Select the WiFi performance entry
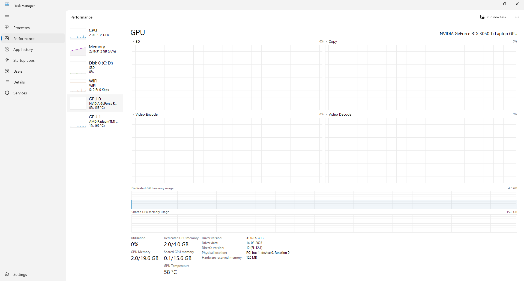 (95, 85)
